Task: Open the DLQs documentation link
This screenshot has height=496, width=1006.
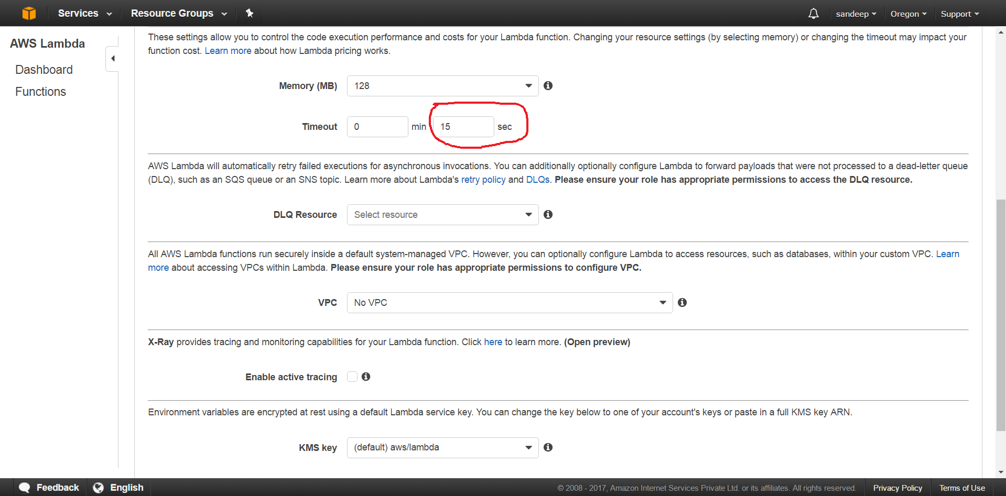Action: tap(538, 180)
